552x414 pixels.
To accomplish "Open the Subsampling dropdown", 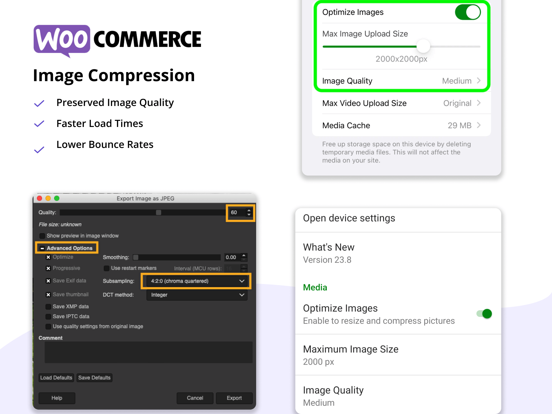I will [197, 281].
